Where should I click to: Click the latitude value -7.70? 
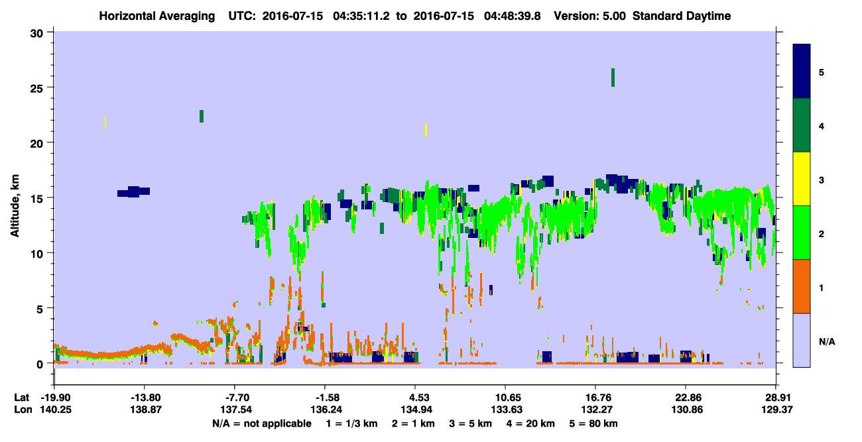point(235,398)
